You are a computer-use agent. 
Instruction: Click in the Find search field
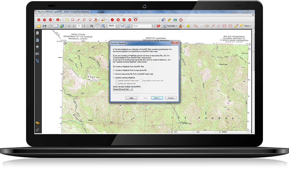[142, 26]
